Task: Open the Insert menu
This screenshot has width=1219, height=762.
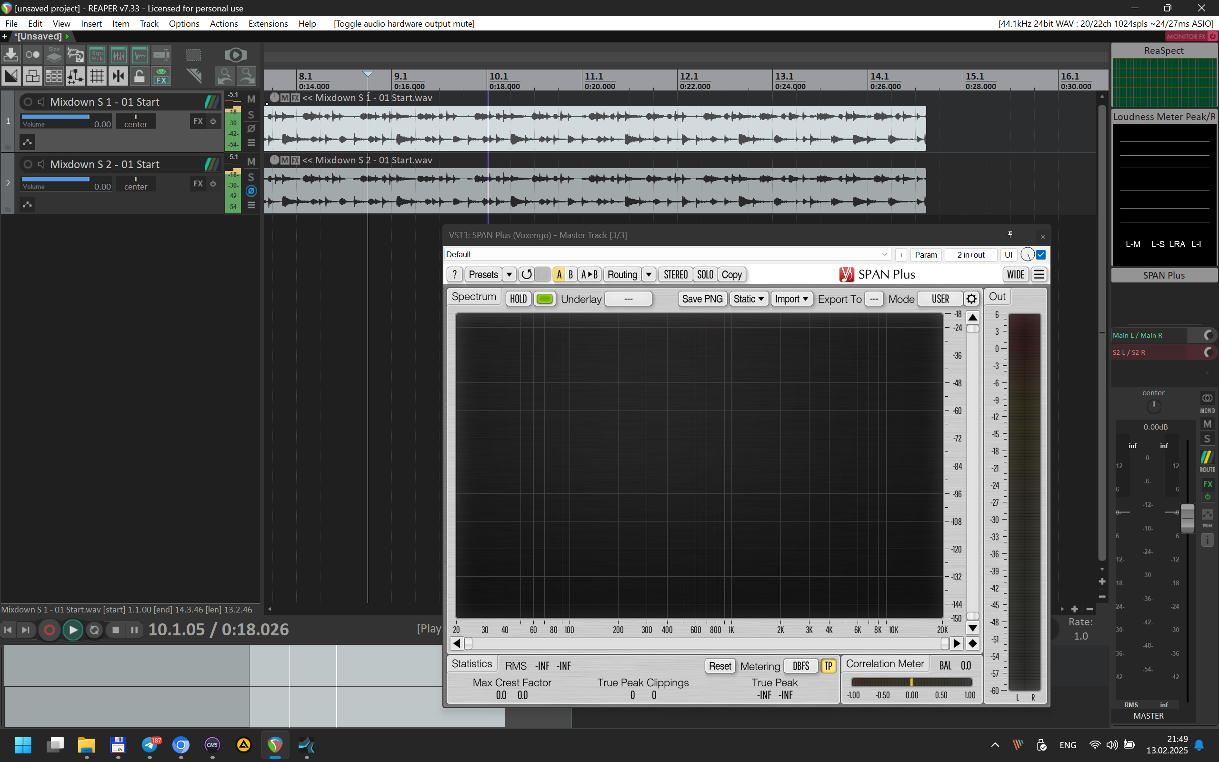Action: [x=91, y=24]
